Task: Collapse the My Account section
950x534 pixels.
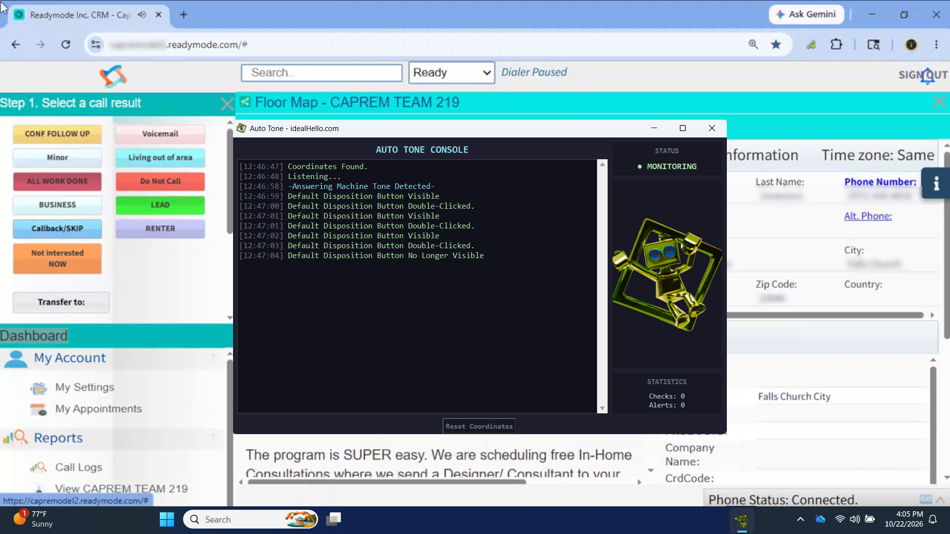Action: click(213, 357)
